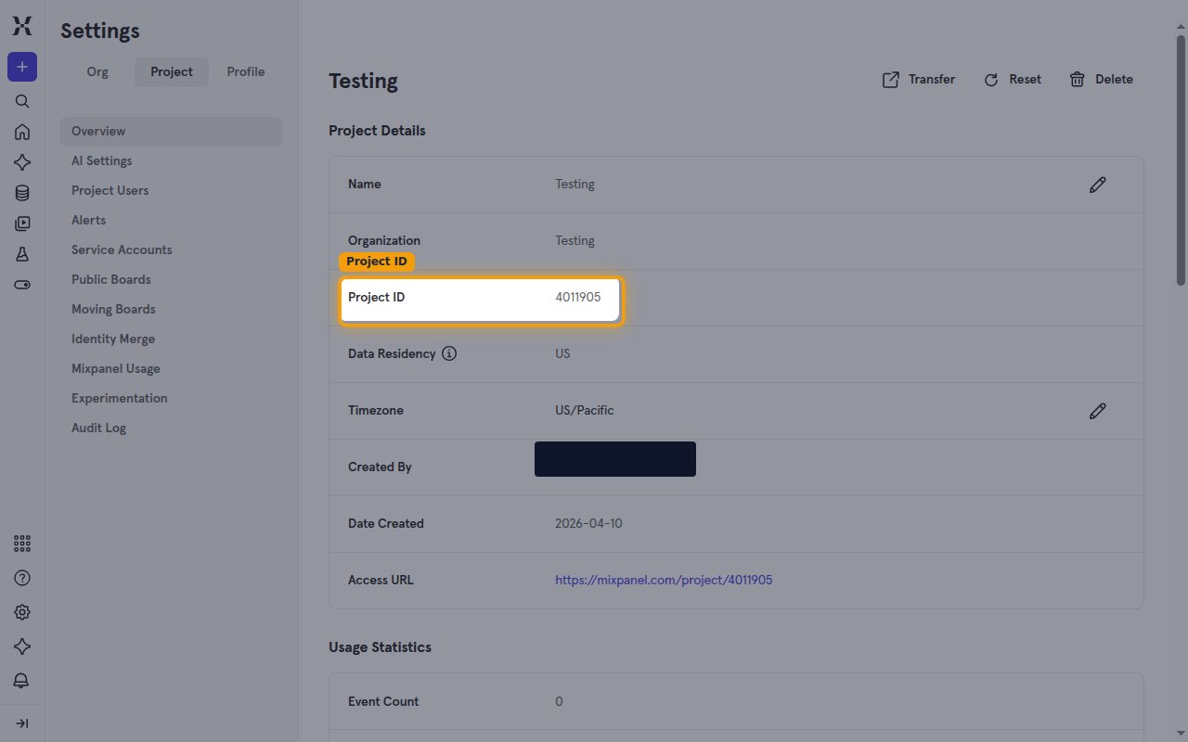Image resolution: width=1188 pixels, height=742 pixels.
Task: Open Experimentation section
Action: point(172,398)
